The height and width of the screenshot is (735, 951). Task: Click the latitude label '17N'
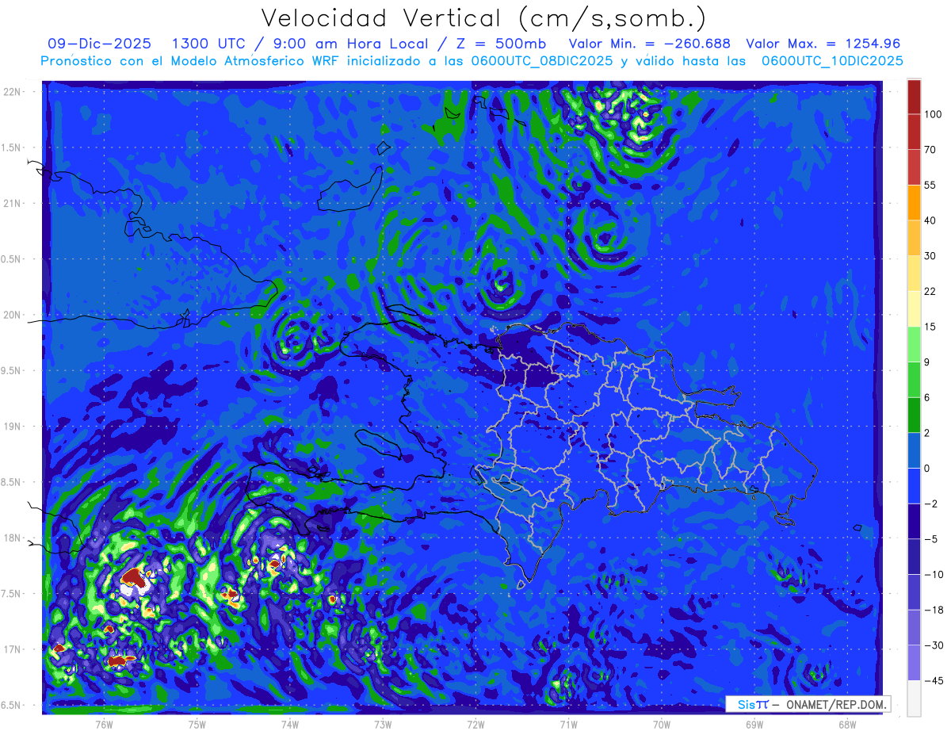click(13, 649)
